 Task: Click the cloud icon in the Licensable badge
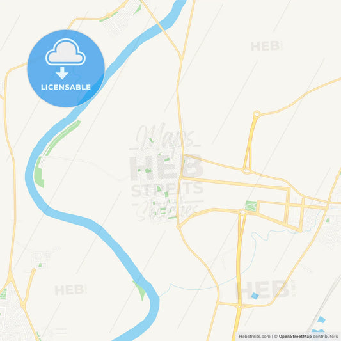point(65,52)
